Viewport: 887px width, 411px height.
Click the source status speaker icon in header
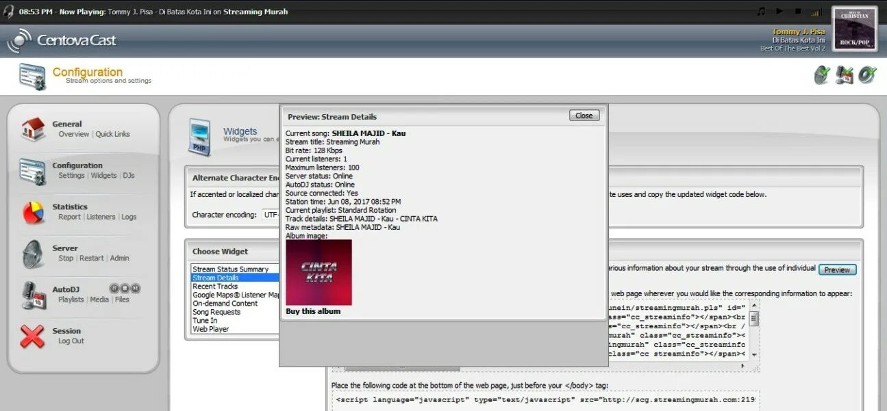coord(868,75)
